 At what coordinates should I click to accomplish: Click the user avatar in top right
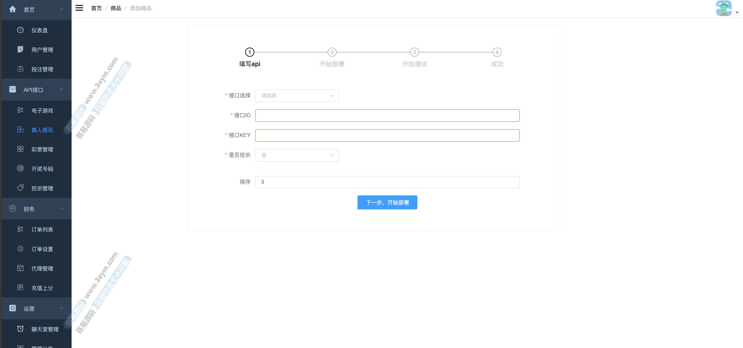(x=724, y=8)
